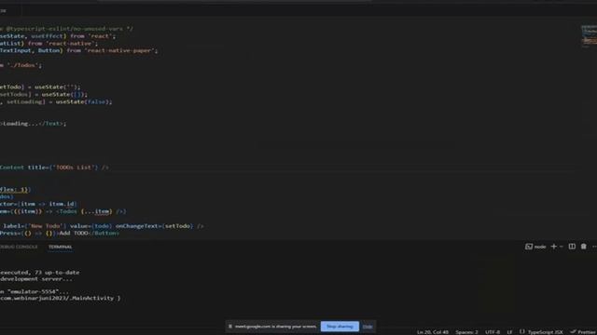
Task: Click the Loading...</Text> line
Action: pyautogui.click(x=34, y=124)
